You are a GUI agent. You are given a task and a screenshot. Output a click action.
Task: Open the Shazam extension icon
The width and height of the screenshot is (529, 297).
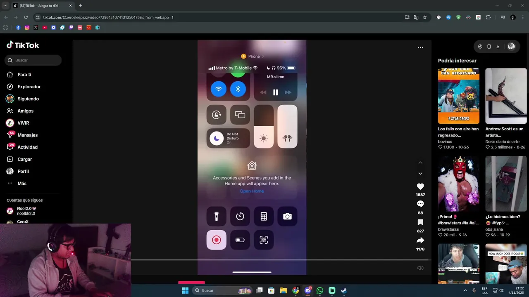pos(448,17)
